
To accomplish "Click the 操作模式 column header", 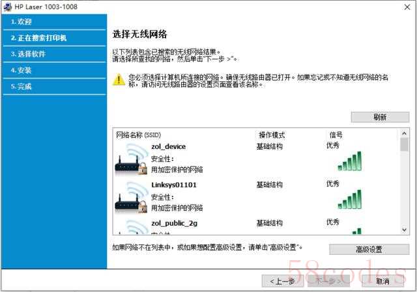I will tap(272, 135).
